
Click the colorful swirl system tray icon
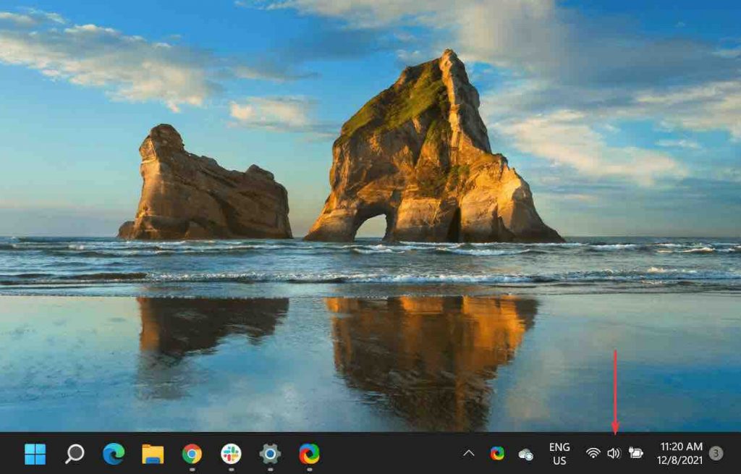(x=497, y=454)
